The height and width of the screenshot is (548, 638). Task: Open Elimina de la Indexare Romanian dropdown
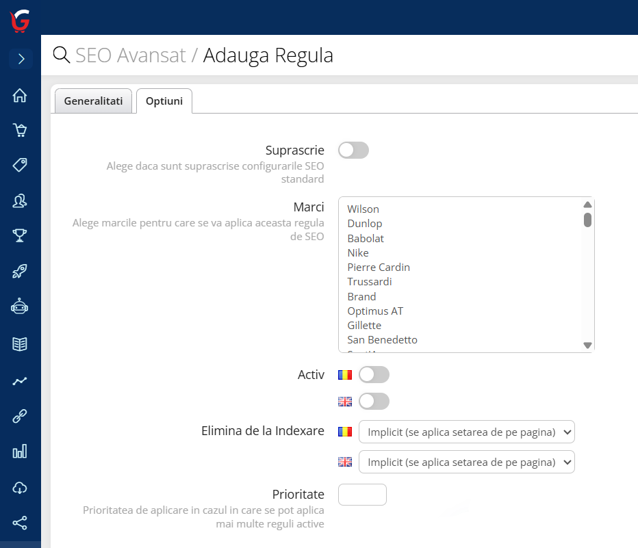tap(467, 432)
